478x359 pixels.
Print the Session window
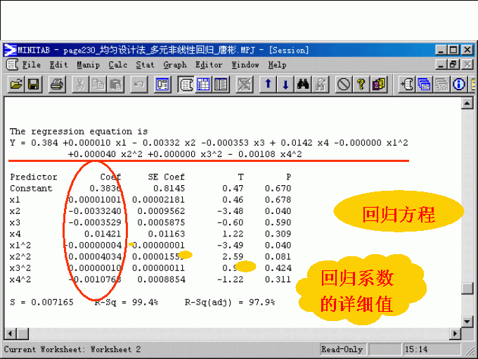pyautogui.click(x=57, y=84)
